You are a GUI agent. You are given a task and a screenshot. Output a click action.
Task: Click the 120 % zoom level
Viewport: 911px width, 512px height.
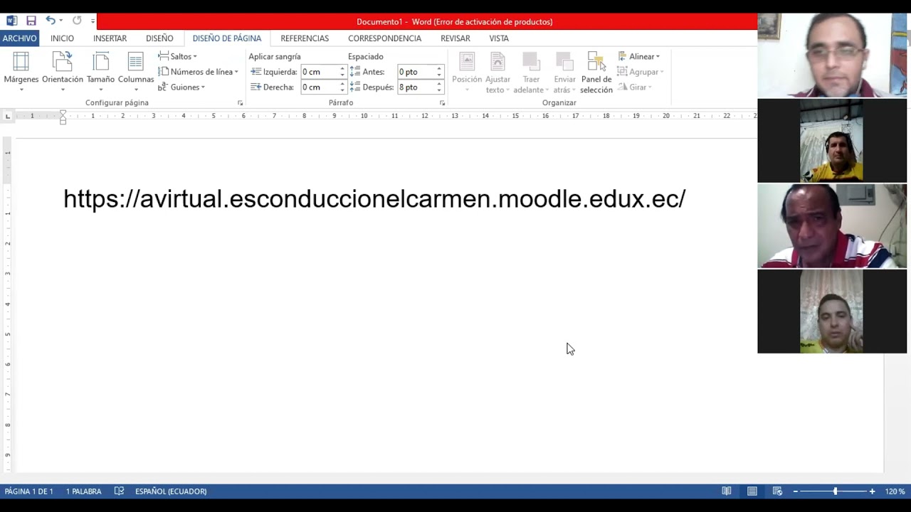click(x=895, y=491)
